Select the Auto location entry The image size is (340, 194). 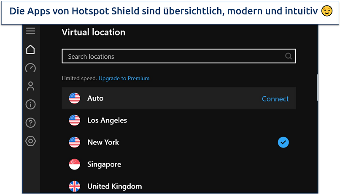click(x=95, y=98)
